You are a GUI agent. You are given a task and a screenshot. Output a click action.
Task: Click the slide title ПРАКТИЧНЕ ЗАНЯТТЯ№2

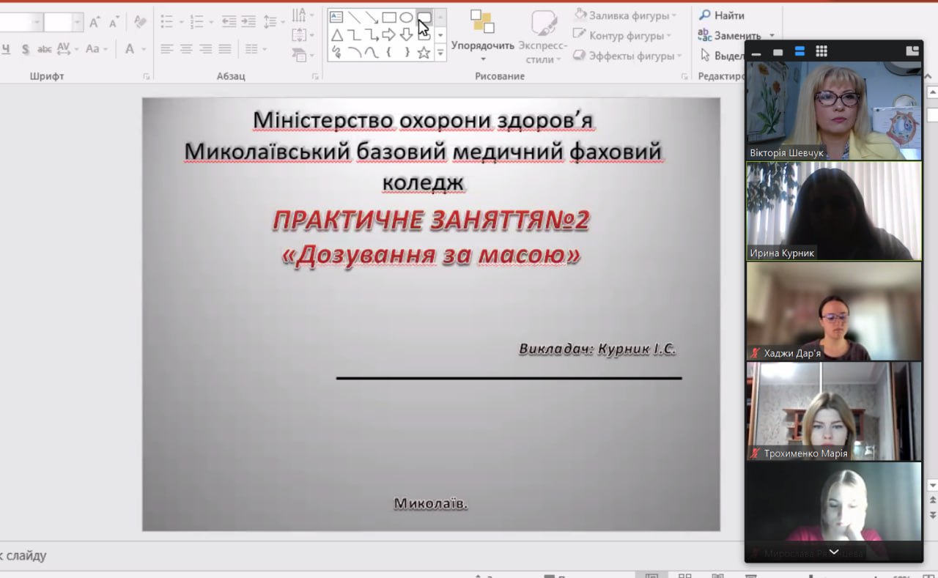pyautogui.click(x=430, y=221)
